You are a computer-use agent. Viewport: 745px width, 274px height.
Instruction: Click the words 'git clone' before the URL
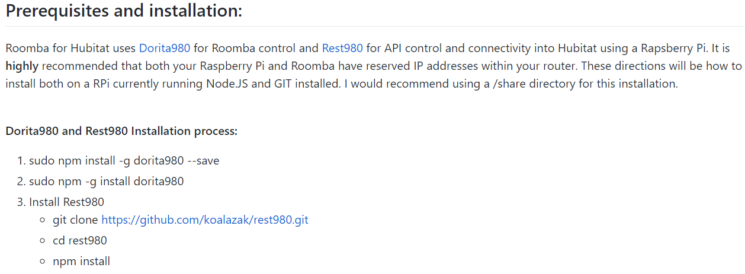pos(76,220)
